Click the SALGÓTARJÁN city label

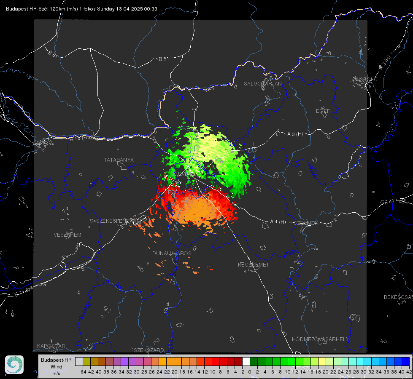click(x=262, y=84)
